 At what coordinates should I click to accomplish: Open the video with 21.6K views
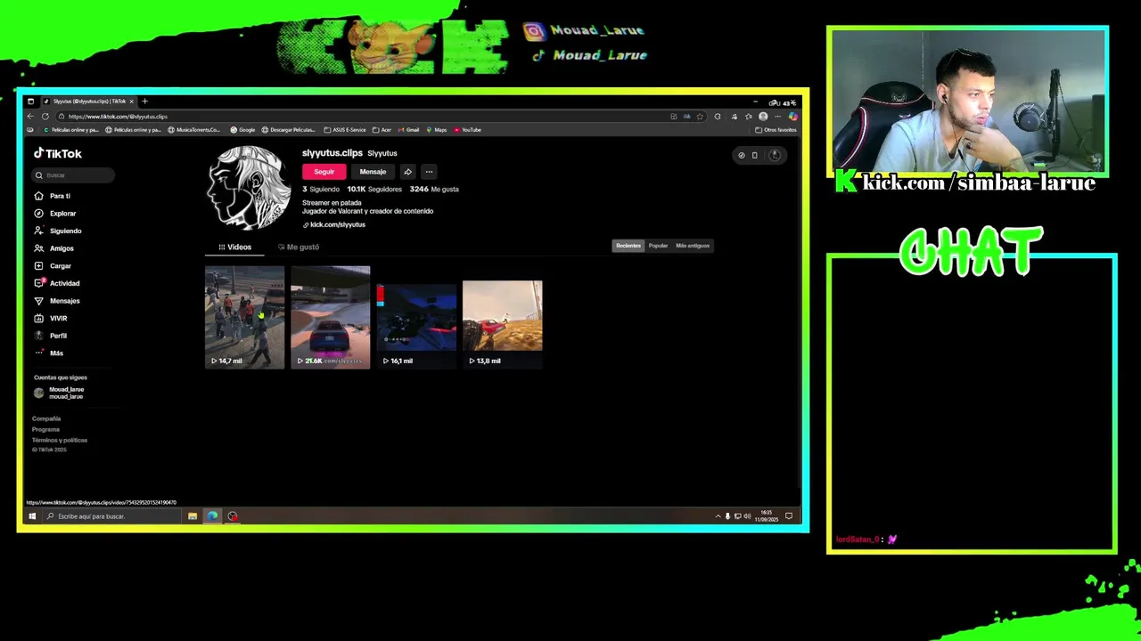(330, 317)
